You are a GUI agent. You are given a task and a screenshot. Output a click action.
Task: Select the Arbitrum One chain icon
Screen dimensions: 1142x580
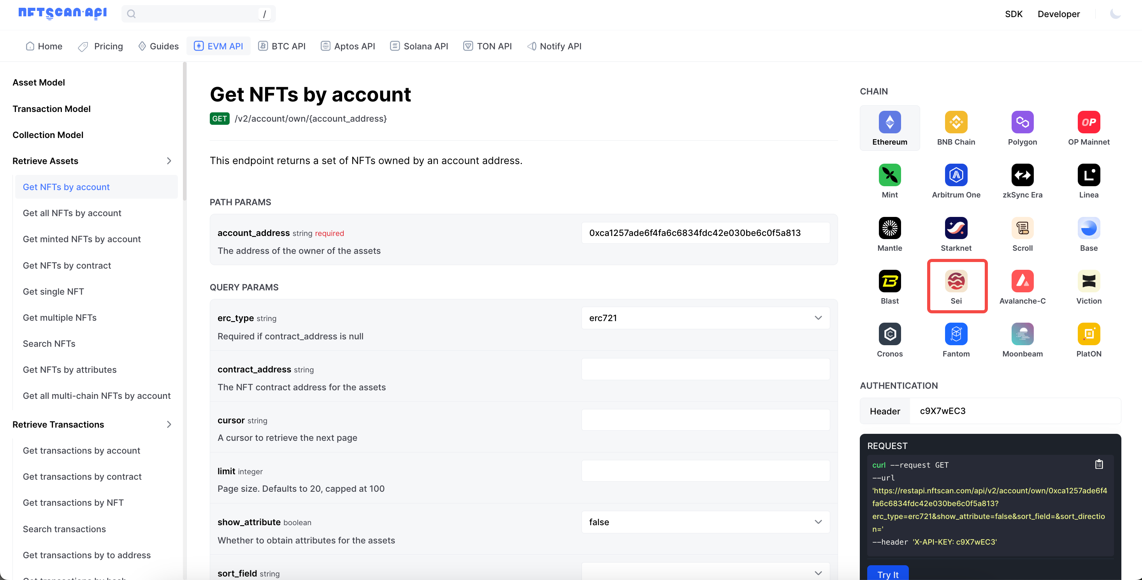click(956, 175)
